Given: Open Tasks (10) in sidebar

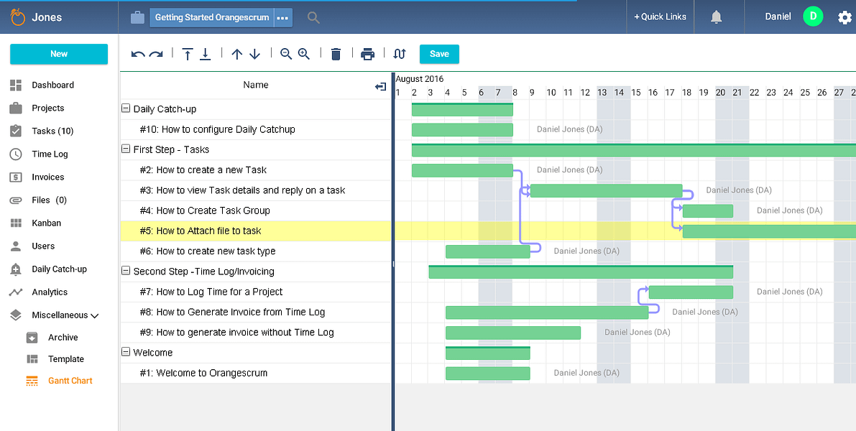Looking at the screenshot, I should point(52,131).
